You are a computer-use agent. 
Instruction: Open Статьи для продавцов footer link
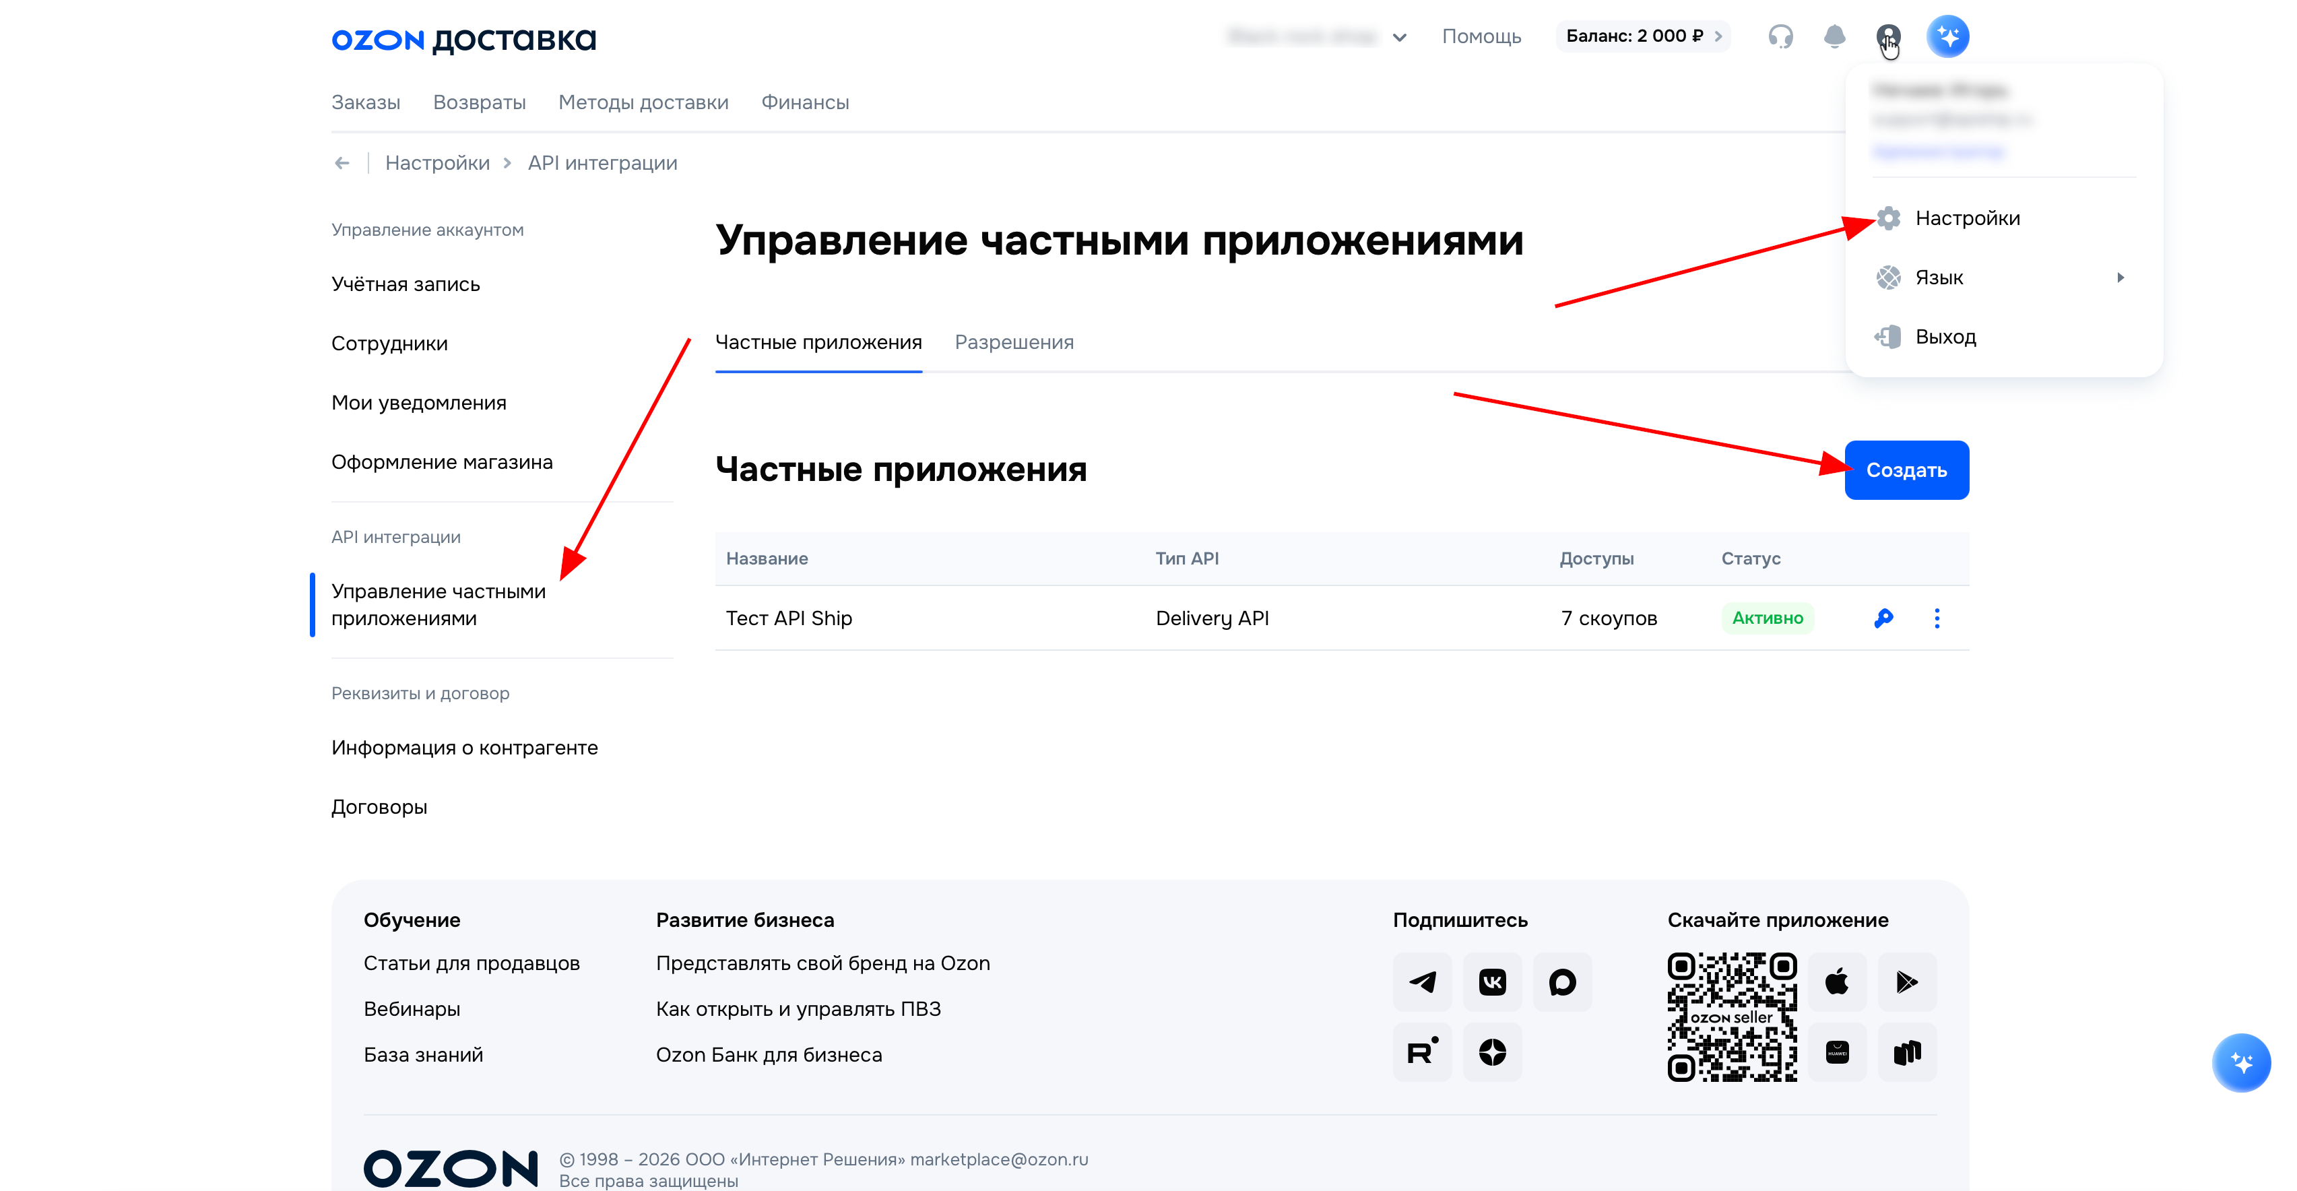472,964
